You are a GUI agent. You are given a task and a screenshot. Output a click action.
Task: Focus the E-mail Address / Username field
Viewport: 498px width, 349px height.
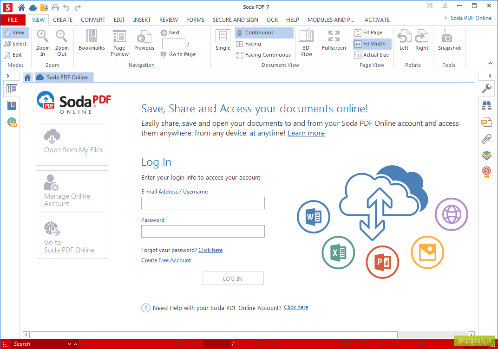pyautogui.click(x=203, y=203)
